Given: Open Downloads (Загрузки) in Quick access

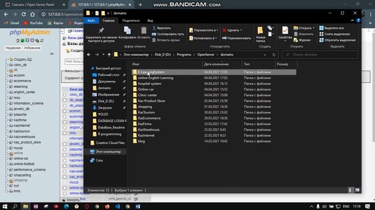Looking at the screenshot, I should tap(105, 107).
